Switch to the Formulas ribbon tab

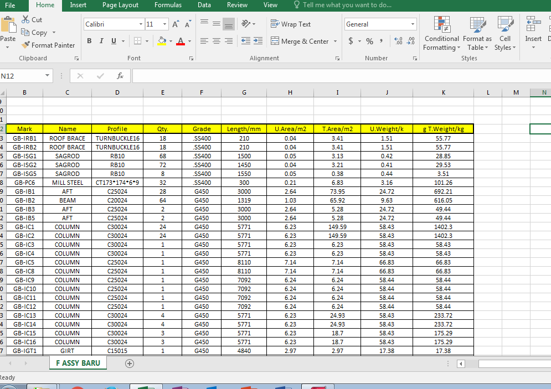[168, 5]
